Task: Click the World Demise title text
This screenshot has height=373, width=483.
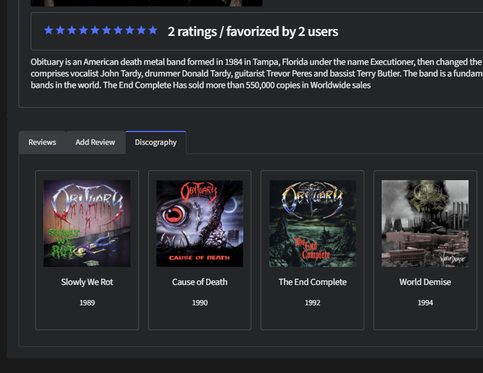Action: tap(425, 282)
